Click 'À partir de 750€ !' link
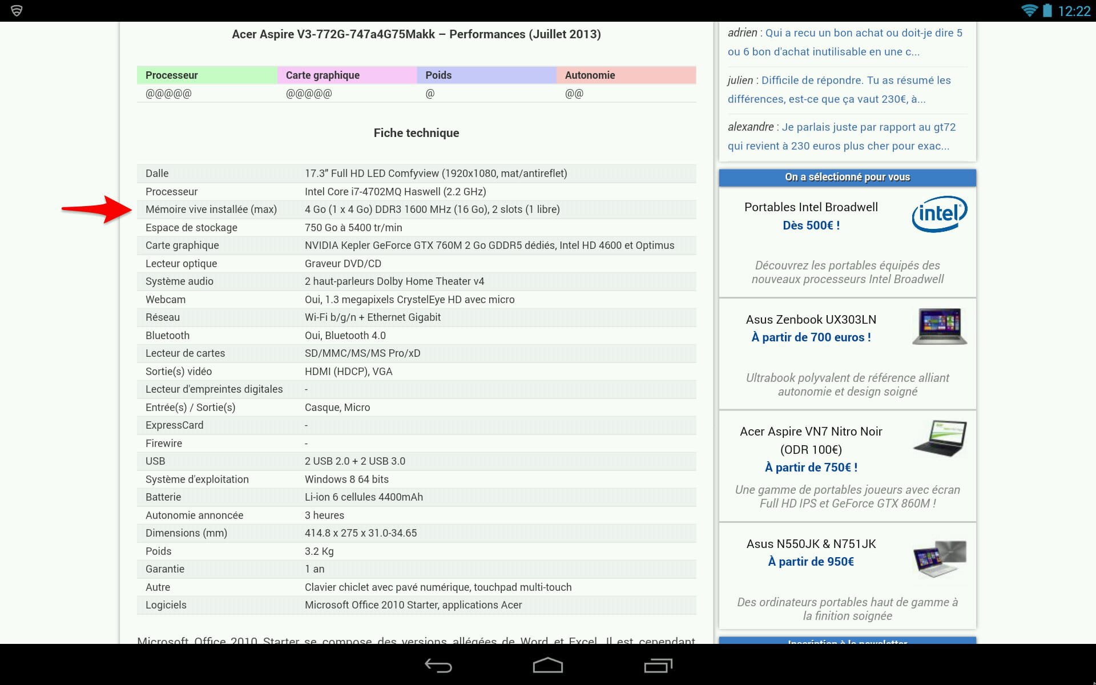1096x685 pixels. tap(811, 468)
